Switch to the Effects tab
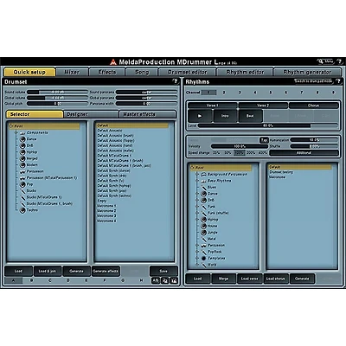The width and height of the screenshot is (346, 346). coord(107,72)
